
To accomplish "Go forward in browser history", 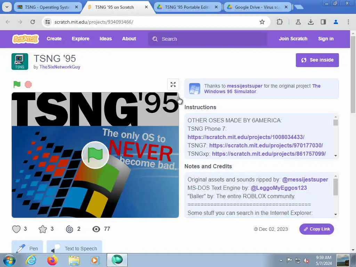I will click(x=20, y=22).
